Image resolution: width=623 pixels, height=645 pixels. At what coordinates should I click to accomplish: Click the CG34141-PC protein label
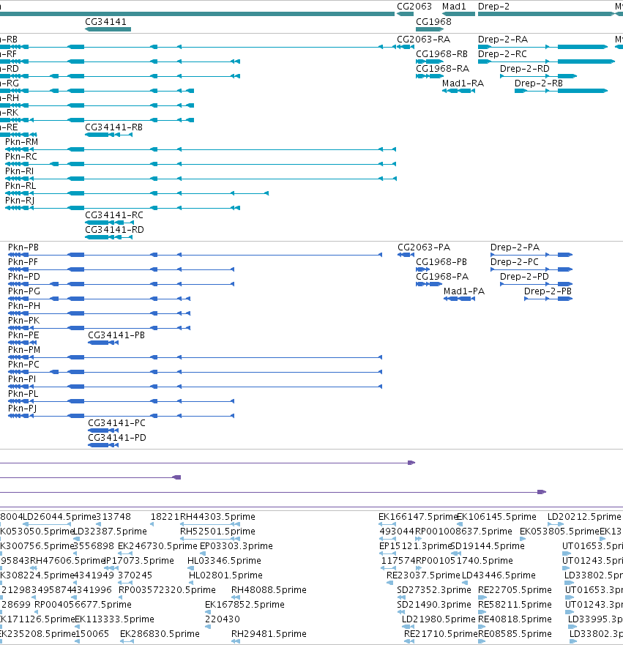[117, 423]
